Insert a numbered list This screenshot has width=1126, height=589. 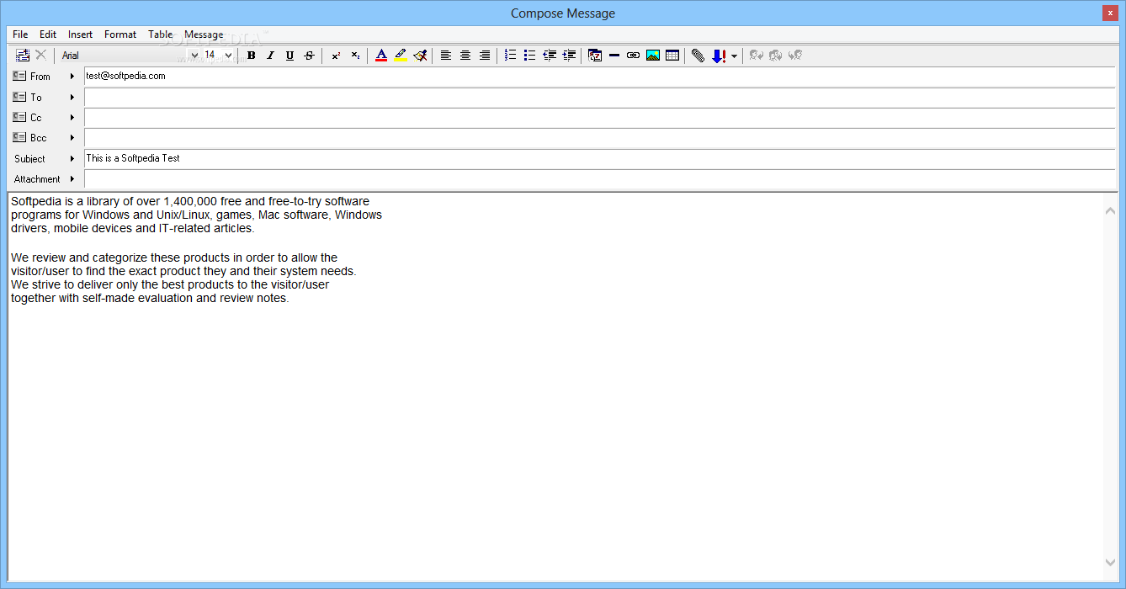click(x=510, y=56)
